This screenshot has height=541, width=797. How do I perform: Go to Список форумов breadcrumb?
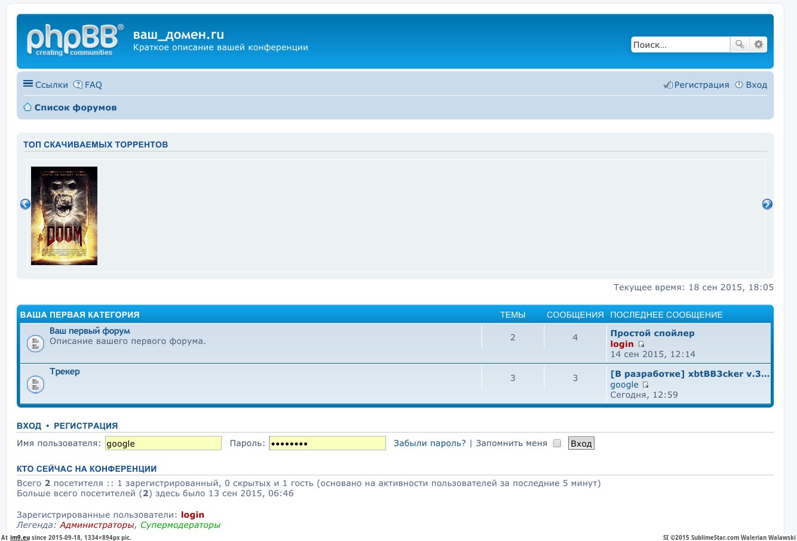(75, 107)
